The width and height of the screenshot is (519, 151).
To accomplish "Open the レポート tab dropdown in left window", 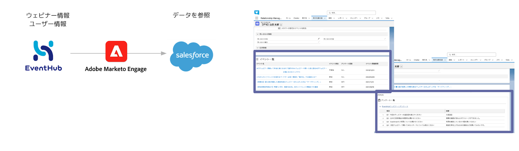I will point(346,18).
